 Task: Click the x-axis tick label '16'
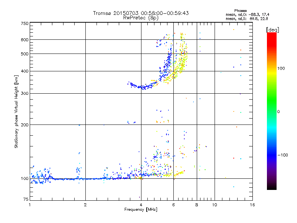pyautogui.click(x=252, y=205)
